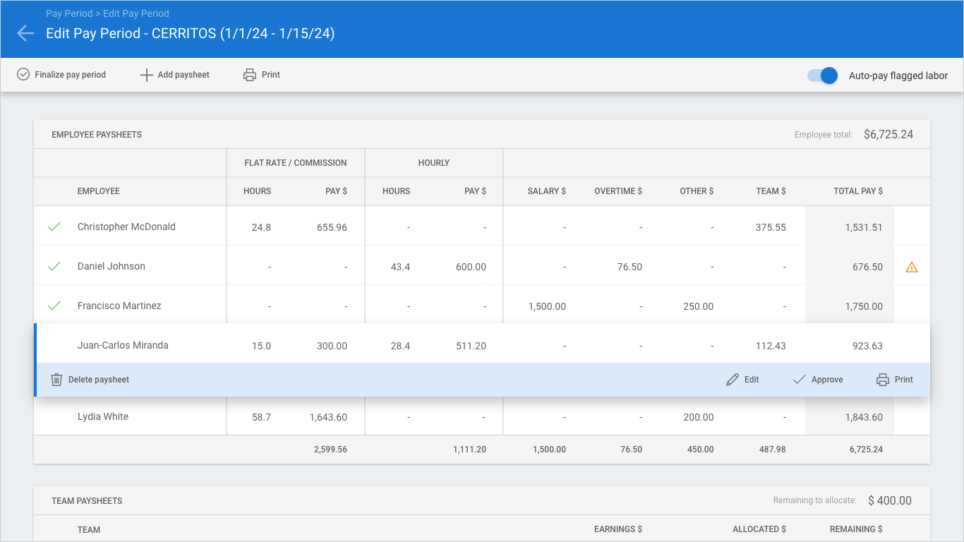Click the orange warning icon on Daniel Johnson row
The height and width of the screenshot is (542, 964).
pyautogui.click(x=912, y=267)
